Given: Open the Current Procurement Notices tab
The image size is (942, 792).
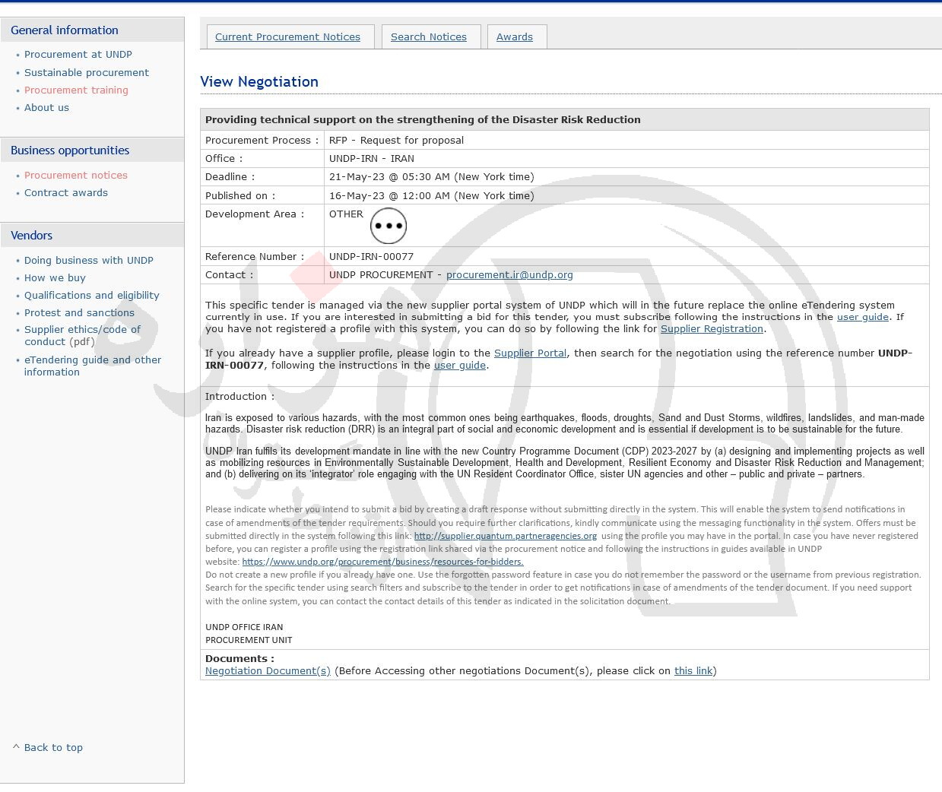Looking at the screenshot, I should click(x=287, y=36).
